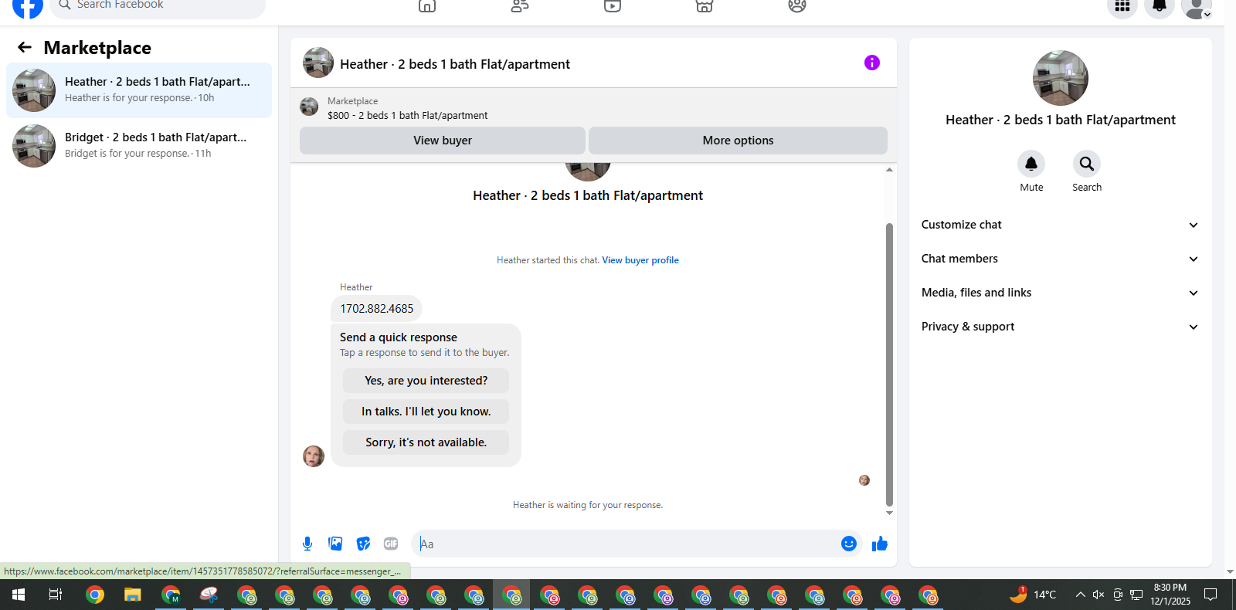1236x610 pixels.
Task: Go back using the arrow beside Marketplace
Action: (25, 48)
